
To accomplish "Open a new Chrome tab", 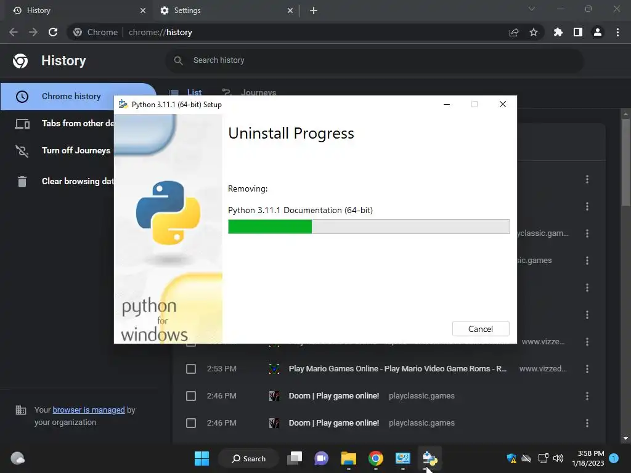I will coord(314,10).
